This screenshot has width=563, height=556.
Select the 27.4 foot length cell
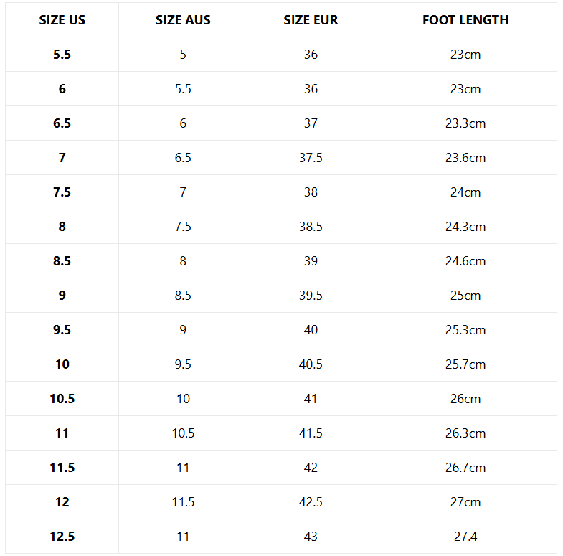(465, 537)
